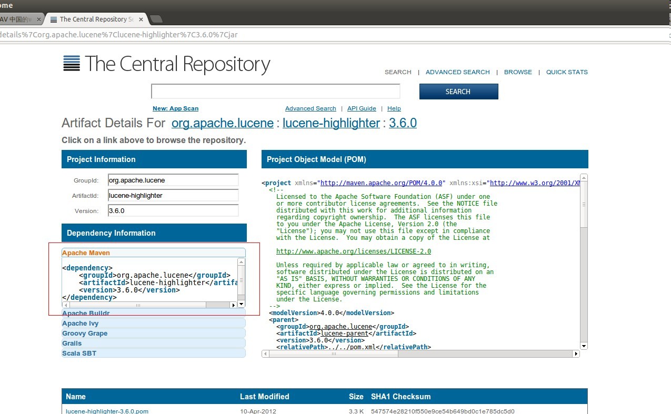Click the Maven dependency snippet text area
The image size is (671, 414).
pos(149,280)
